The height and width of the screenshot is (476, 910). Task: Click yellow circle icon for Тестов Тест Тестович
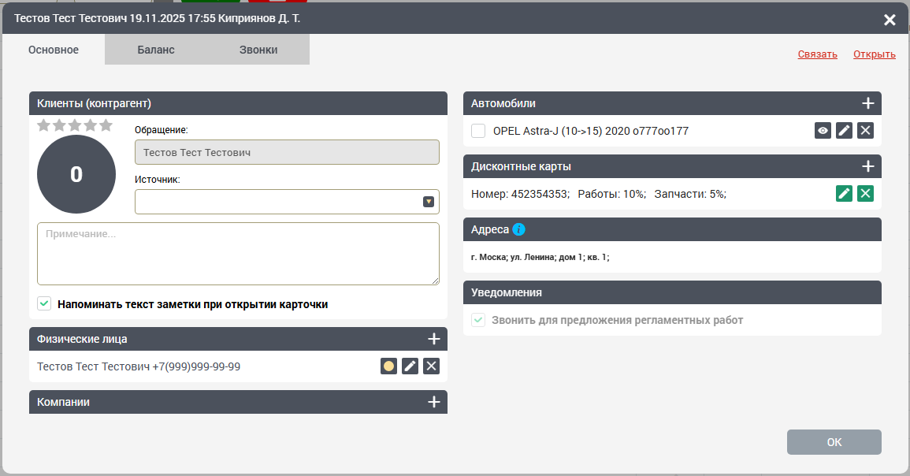click(x=389, y=366)
